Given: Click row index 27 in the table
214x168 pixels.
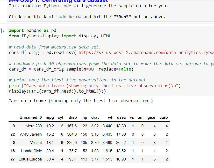Looking at the screenshot, I should pyautogui.click(x=12, y=159).
